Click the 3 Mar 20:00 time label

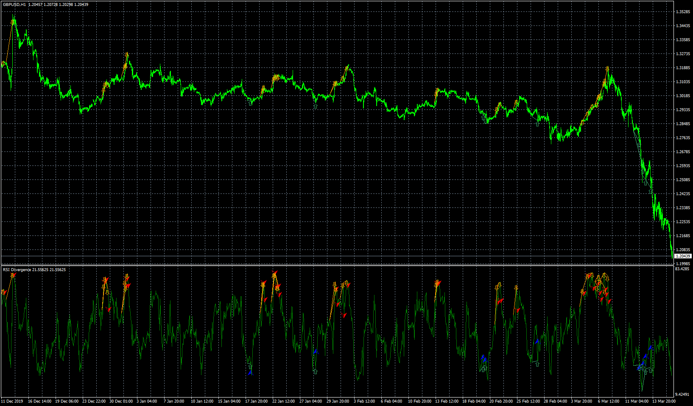(581, 401)
